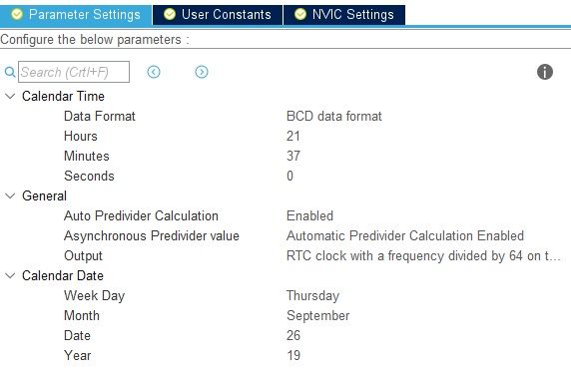Switch to the User Constants tab
The height and width of the screenshot is (381, 571).
pos(218,15)
